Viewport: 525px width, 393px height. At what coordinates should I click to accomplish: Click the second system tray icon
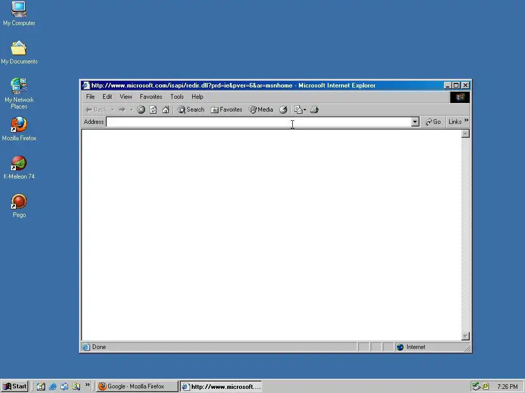(486, 387)
